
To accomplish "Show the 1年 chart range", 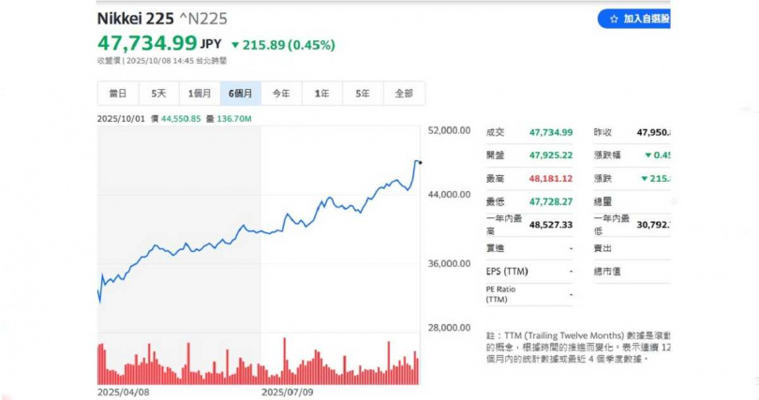I will click(321, 94).
